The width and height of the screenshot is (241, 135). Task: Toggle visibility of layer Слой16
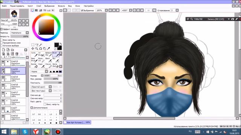[3, 100]
